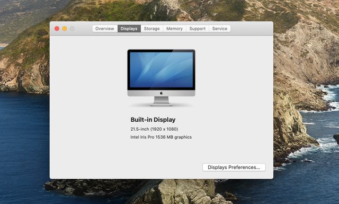Go to the Memory tab
This screenshot has height=204, width=339.
click(174, 28)
